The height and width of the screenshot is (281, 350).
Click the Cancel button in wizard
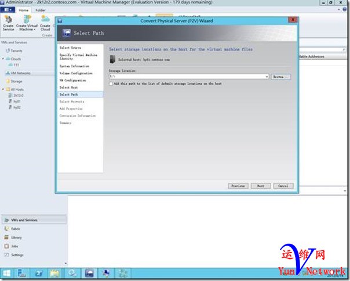click(283, 186)
